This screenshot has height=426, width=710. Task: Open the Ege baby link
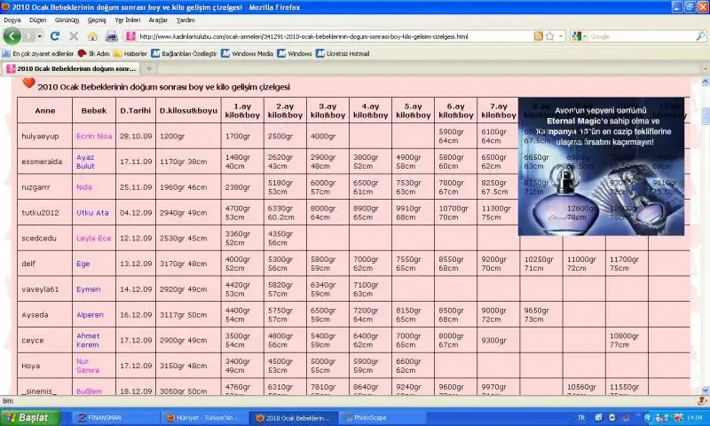pyautogui.click(x=83, y=264)
